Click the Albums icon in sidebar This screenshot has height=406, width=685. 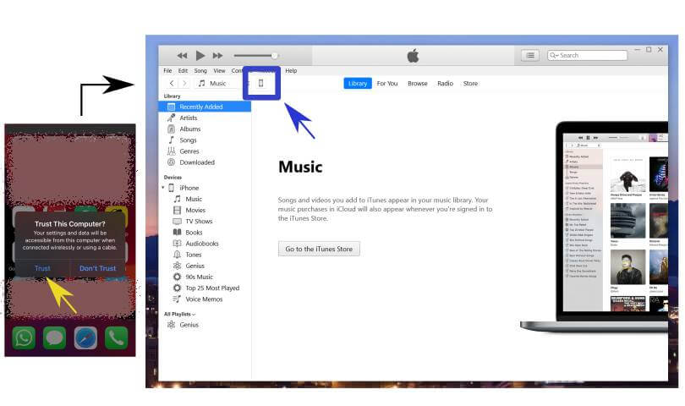171,129
